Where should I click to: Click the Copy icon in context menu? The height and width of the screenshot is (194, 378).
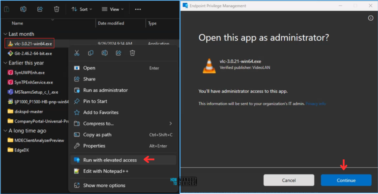click(91, 53)
